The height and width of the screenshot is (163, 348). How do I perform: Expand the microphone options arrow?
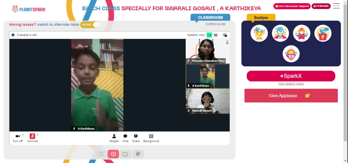tap(38, 135)
